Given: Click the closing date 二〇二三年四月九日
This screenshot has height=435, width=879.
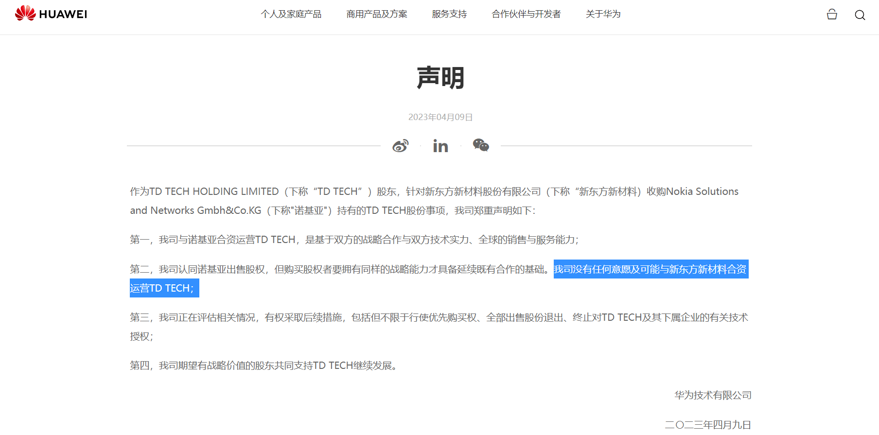Looking at the screenshot, I should point(708,425).
